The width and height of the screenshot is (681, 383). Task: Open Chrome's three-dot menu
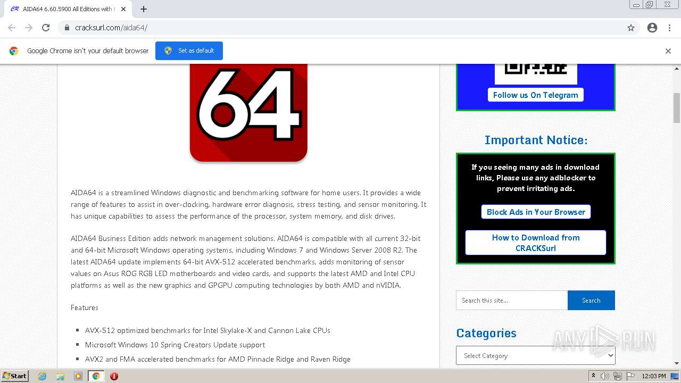669,28
